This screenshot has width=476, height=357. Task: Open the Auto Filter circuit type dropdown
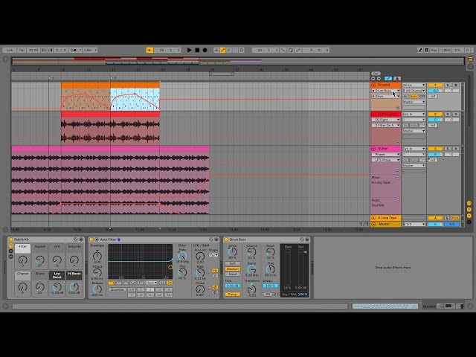[151, 283]
